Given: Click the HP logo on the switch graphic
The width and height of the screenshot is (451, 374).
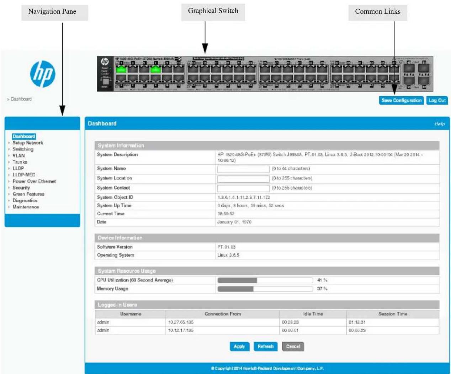Looking at the screenshot, I should 105,61.
